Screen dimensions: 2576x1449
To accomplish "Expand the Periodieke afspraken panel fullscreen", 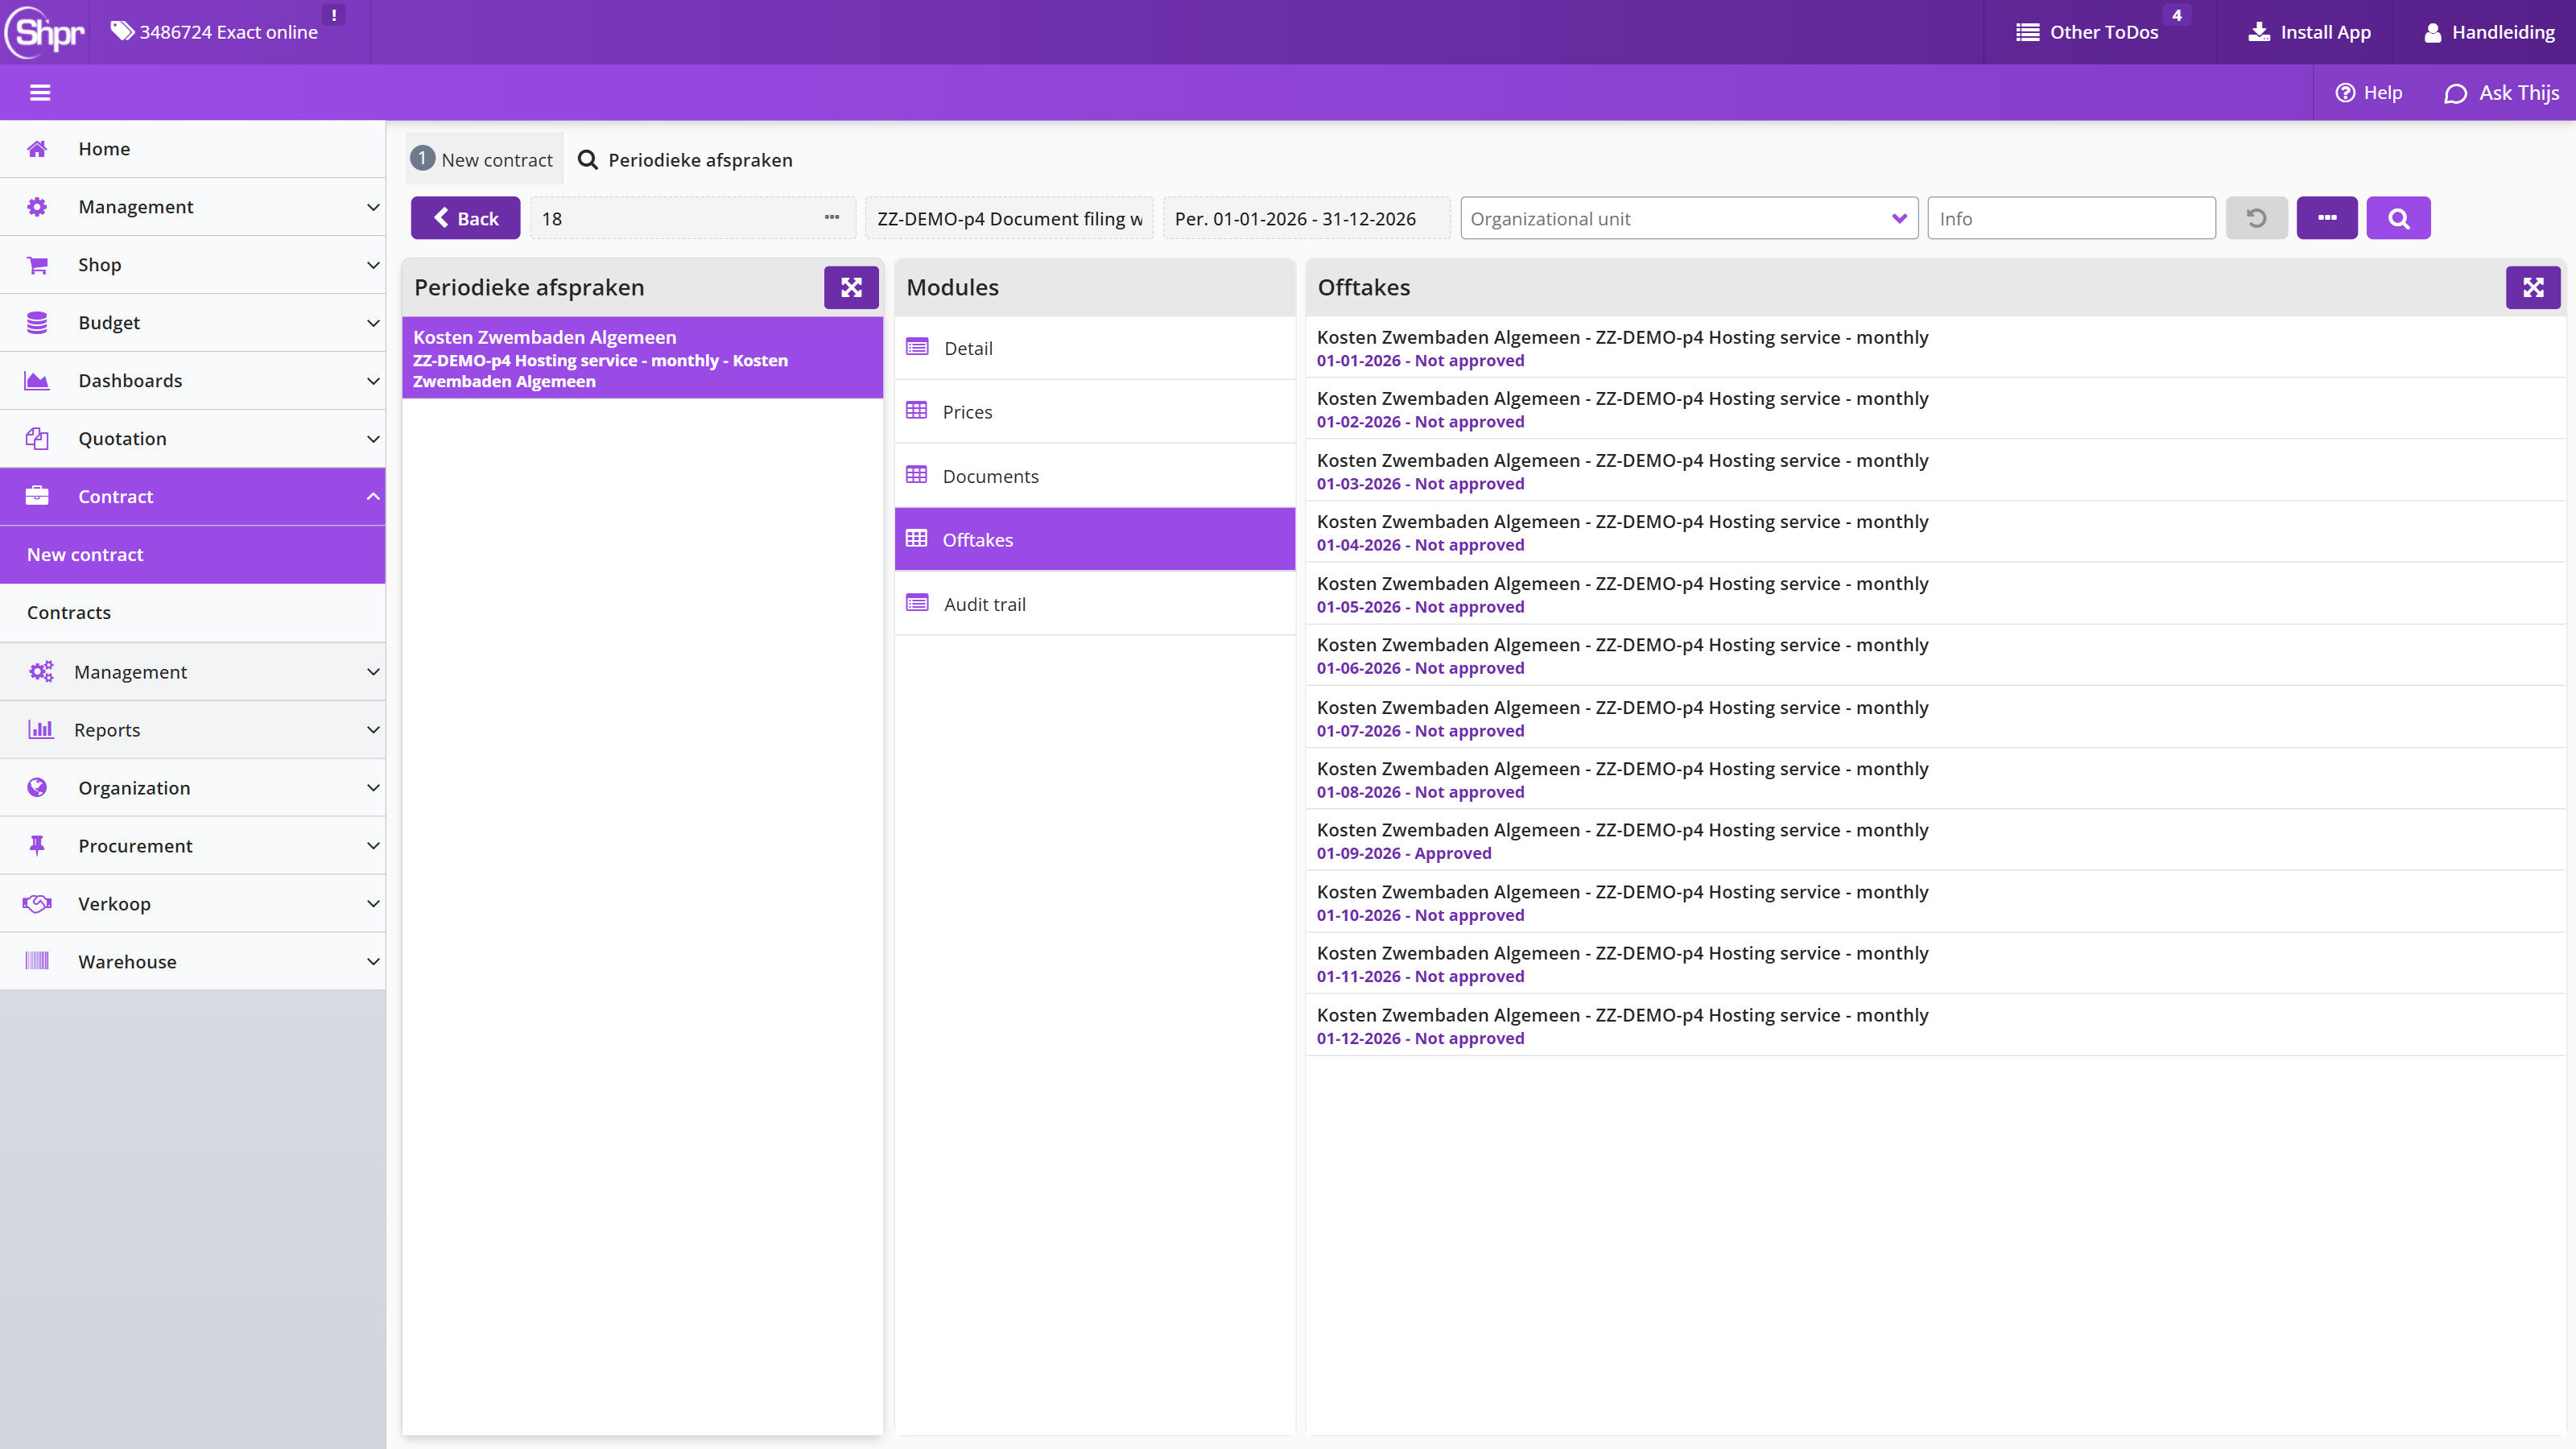I will coord(851,288).
